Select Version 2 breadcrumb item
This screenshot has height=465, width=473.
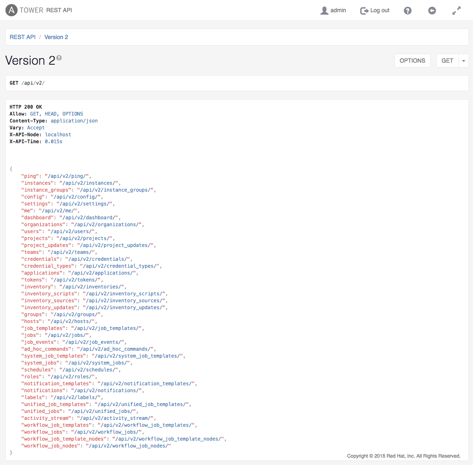56,37
